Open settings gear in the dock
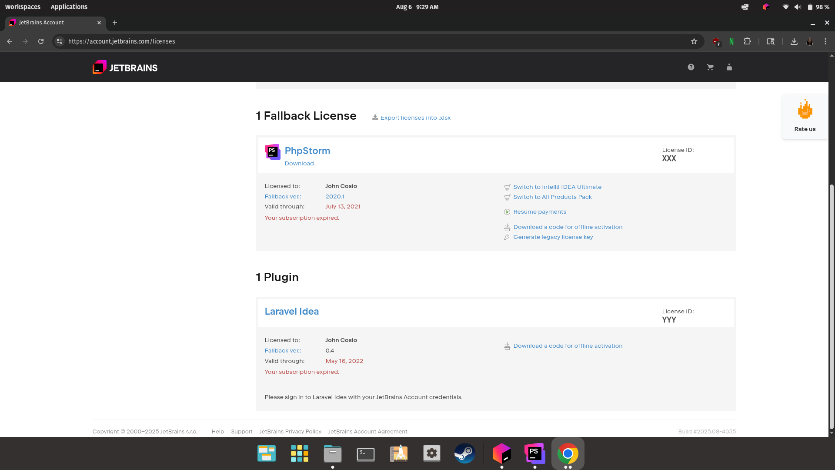835x470 pixels. point(432,453)
